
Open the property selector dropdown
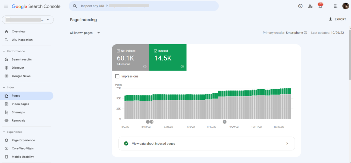pos(28,20)
